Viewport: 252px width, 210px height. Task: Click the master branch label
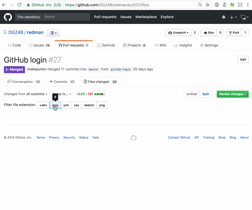(94, 70)
